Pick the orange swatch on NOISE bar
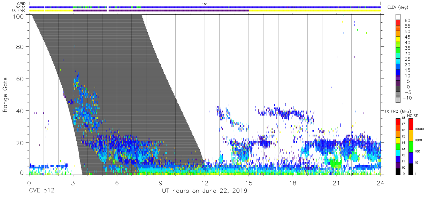 (x=411, y=135)
